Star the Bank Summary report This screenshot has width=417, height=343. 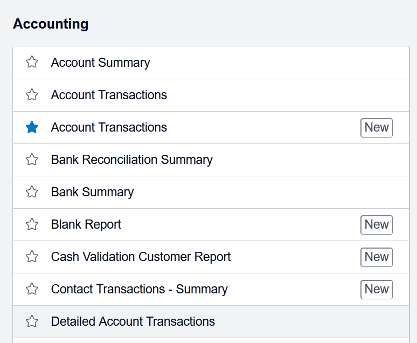click(x=32, y=192)
